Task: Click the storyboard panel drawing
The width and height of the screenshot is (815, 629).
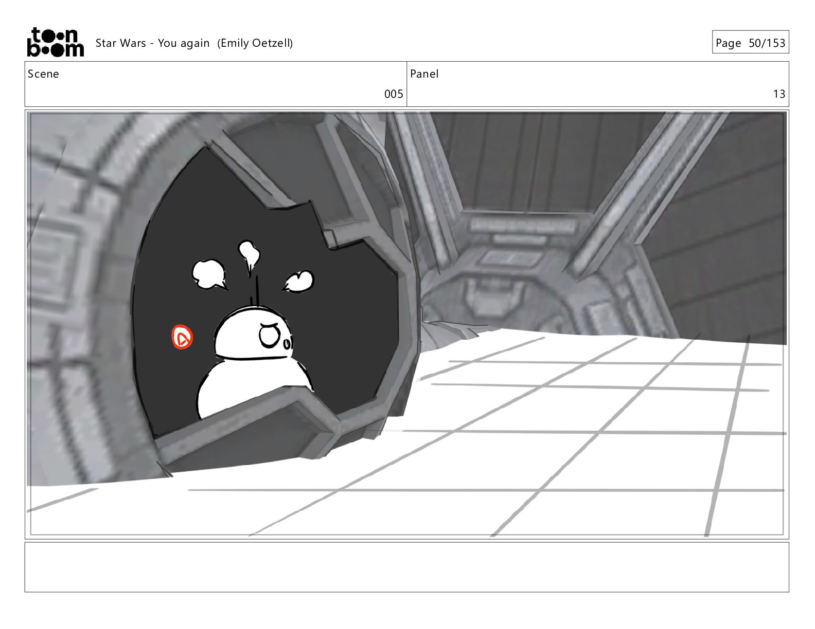Action: click(406, 324)
